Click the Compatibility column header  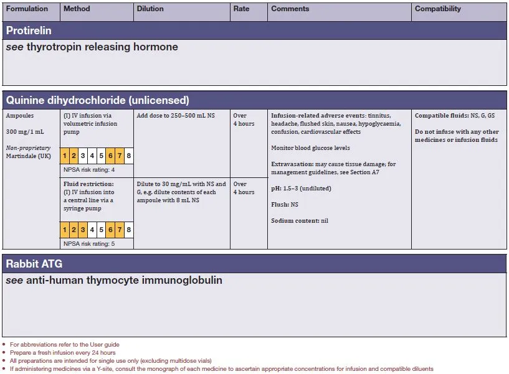(438, 9)
